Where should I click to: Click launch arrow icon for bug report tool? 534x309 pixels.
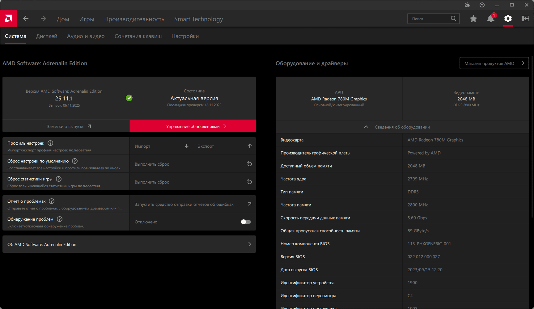pos(250,204)
